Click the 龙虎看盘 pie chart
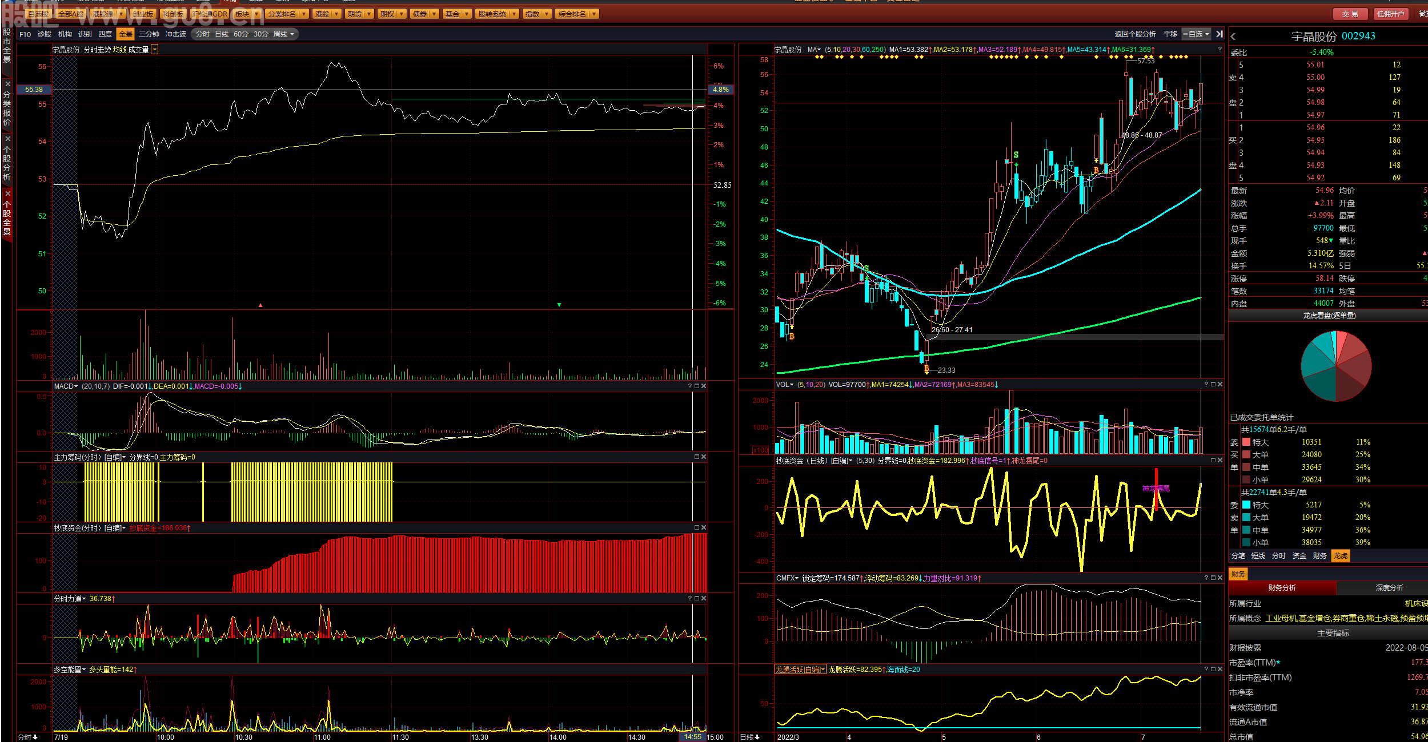1428x742 pixels. point(1336,366)
